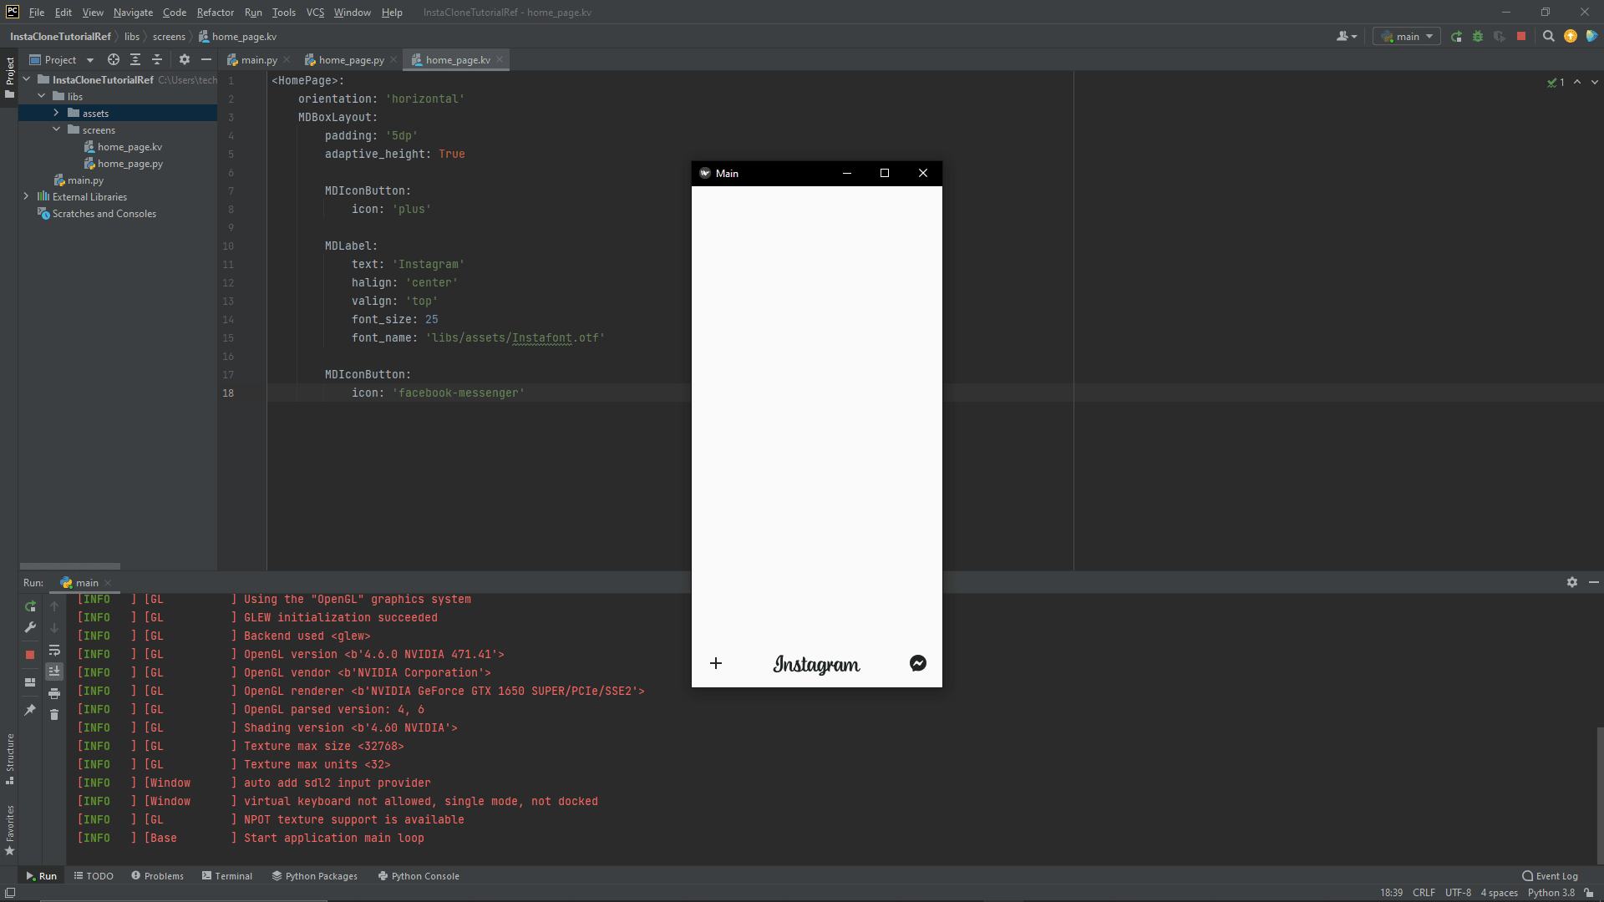1604x902 pixels.
Task: Rerun the program from the Run panel
Action: pos(30,606)
